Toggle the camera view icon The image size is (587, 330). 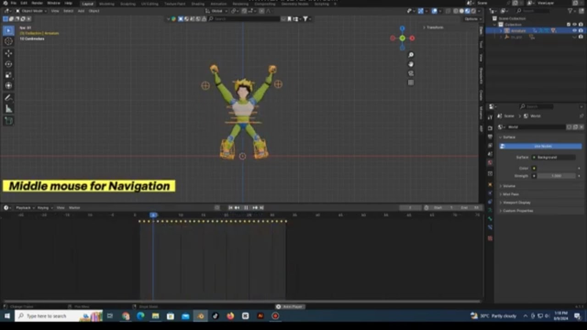(x=410, y=73)
